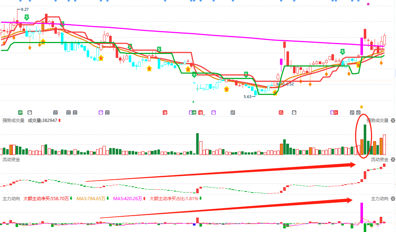Image resolution: width=396 pixels, height=232 pixels.
Task: Click the magenta star marker at chart top
Action: pyautogui.click(x=368, y=4)
